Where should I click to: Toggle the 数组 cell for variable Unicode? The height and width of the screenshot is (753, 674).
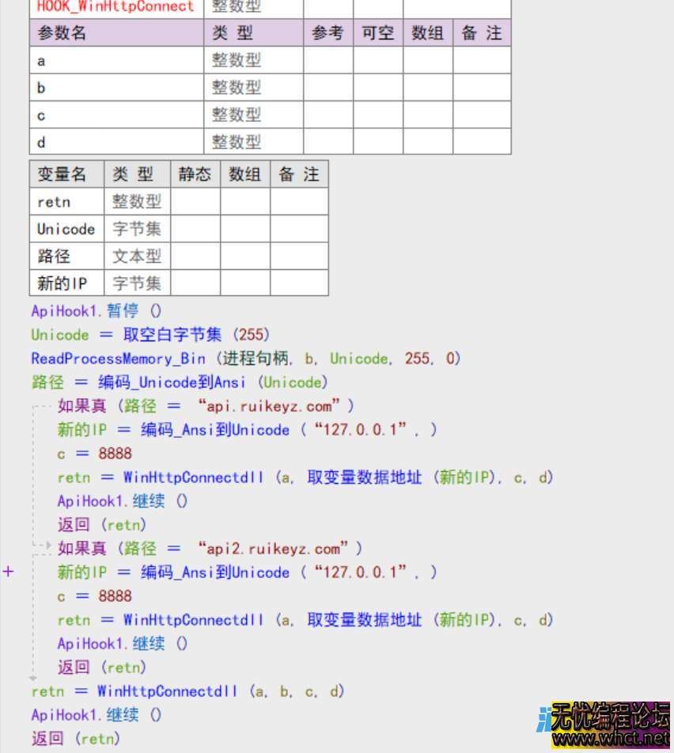coord(245,229)
